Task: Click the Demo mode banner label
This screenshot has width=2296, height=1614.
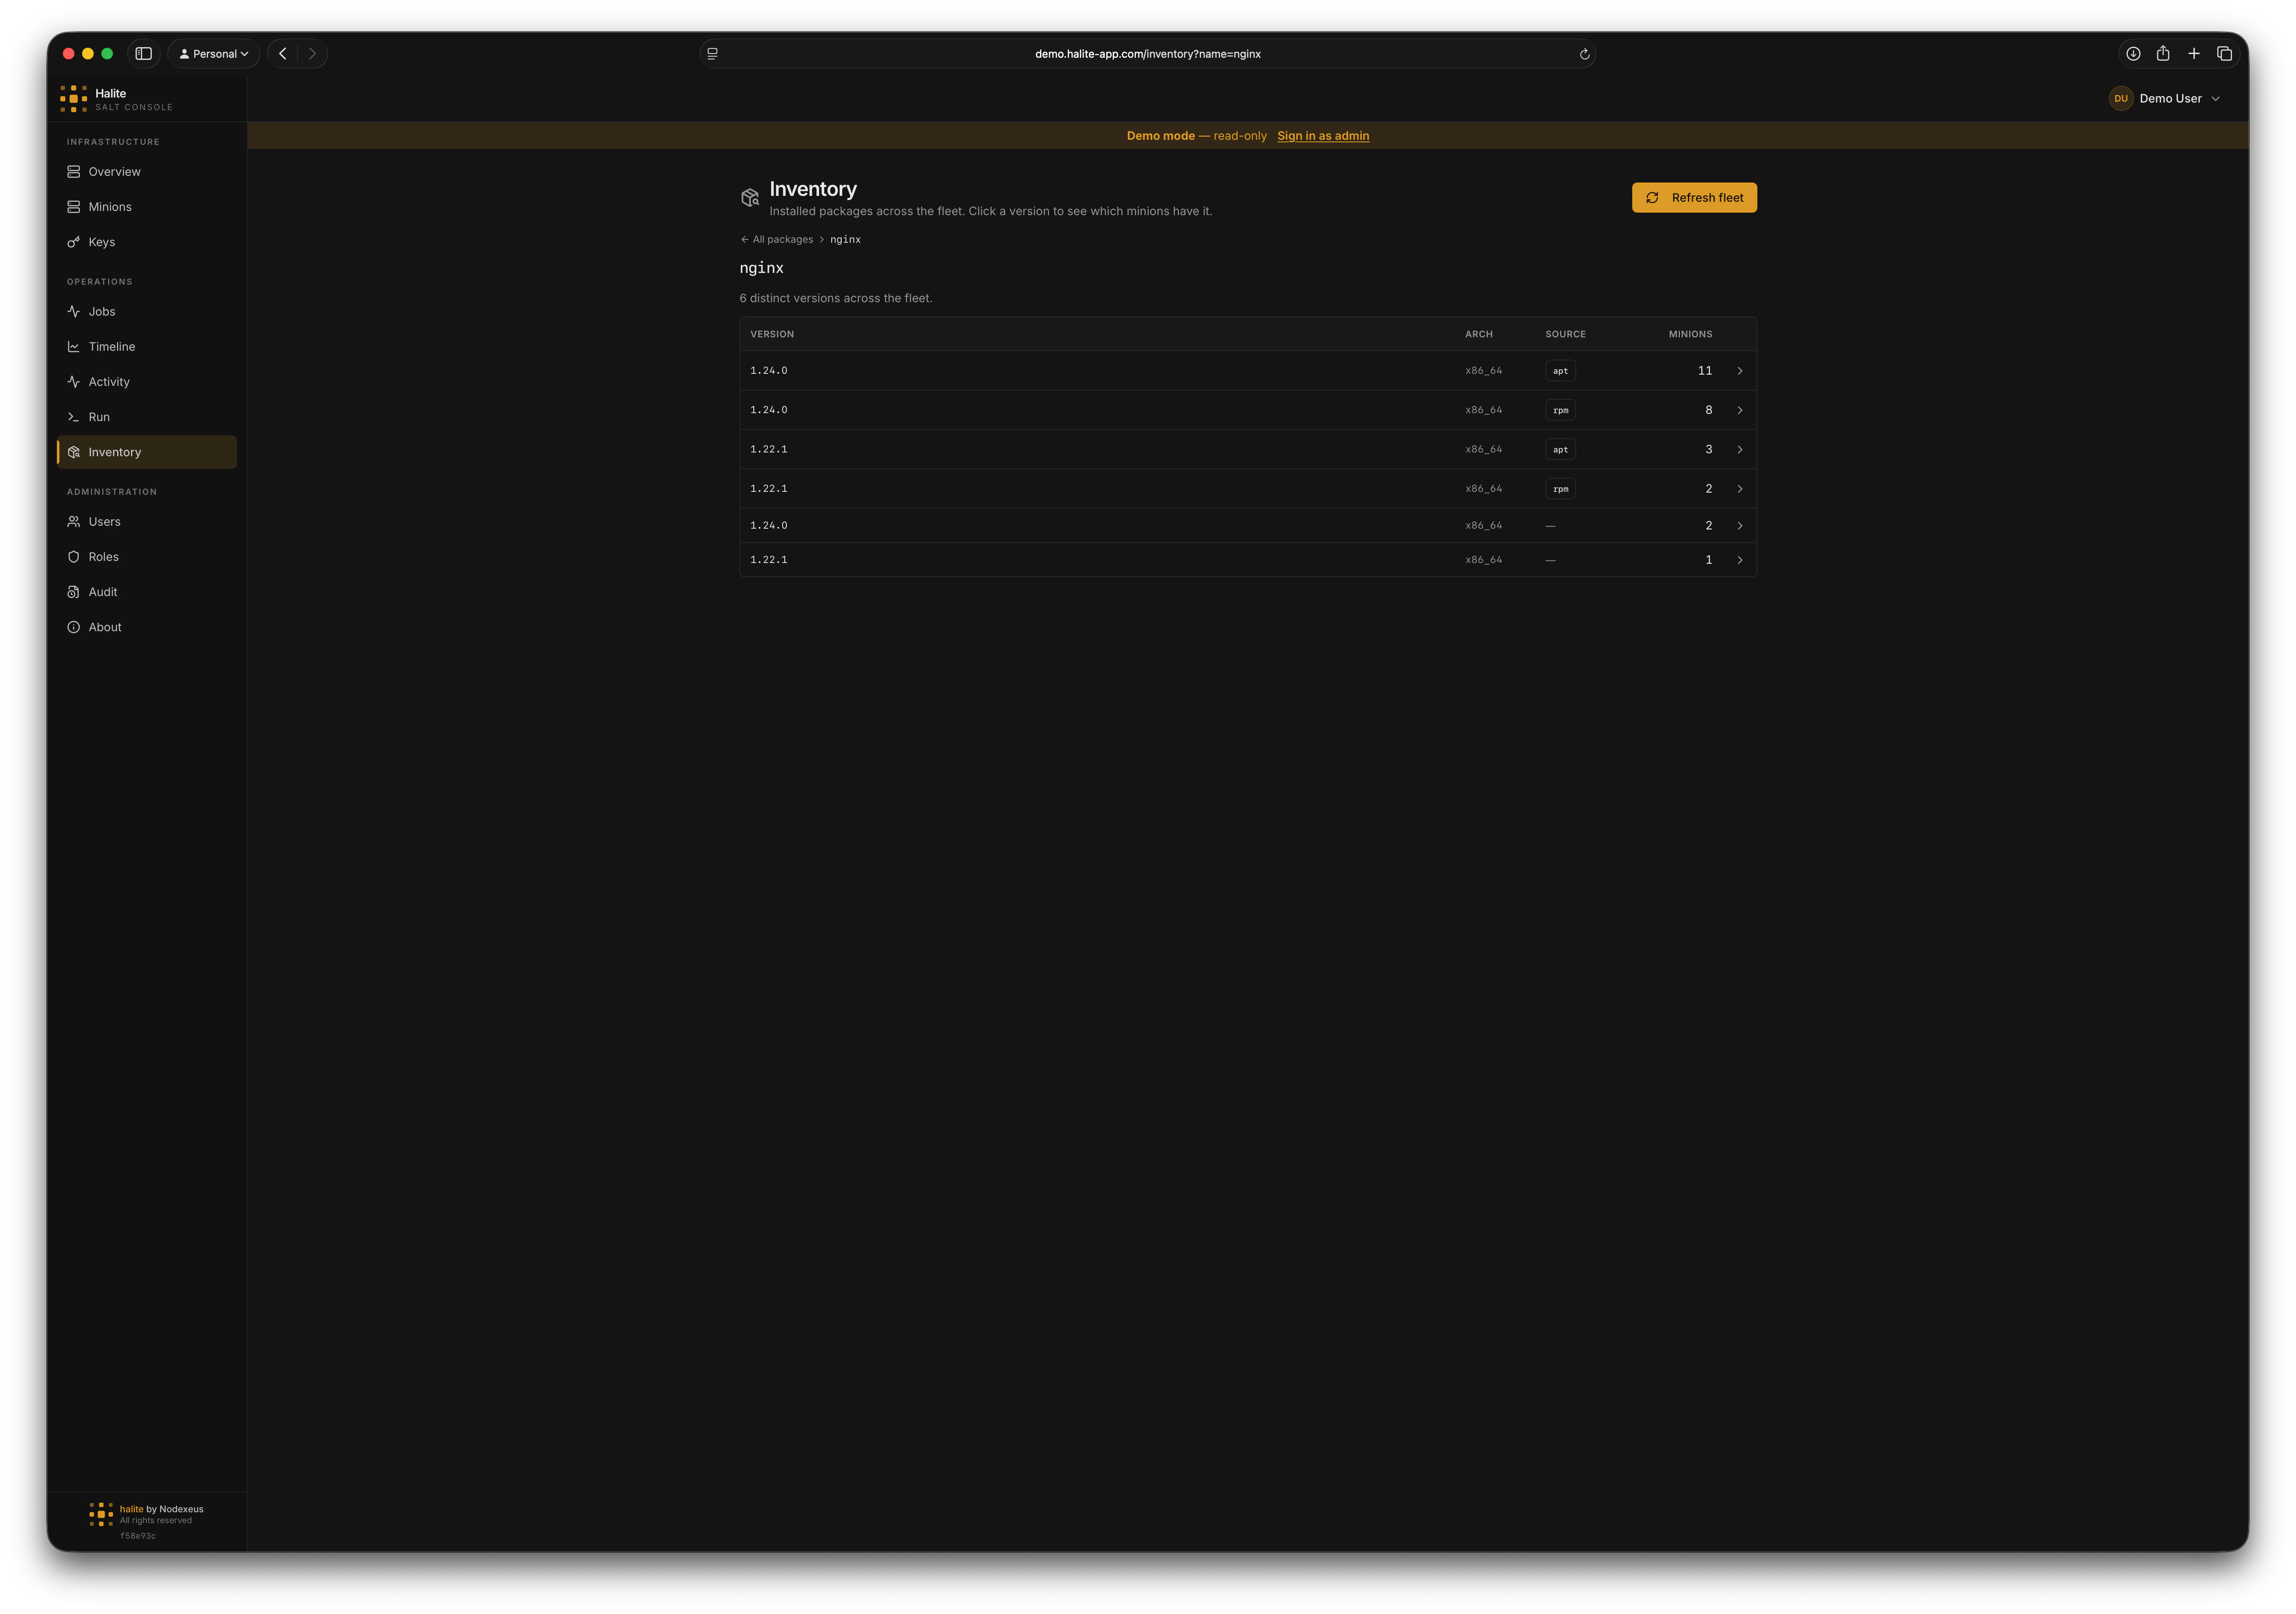Action: coord(1161,136)
